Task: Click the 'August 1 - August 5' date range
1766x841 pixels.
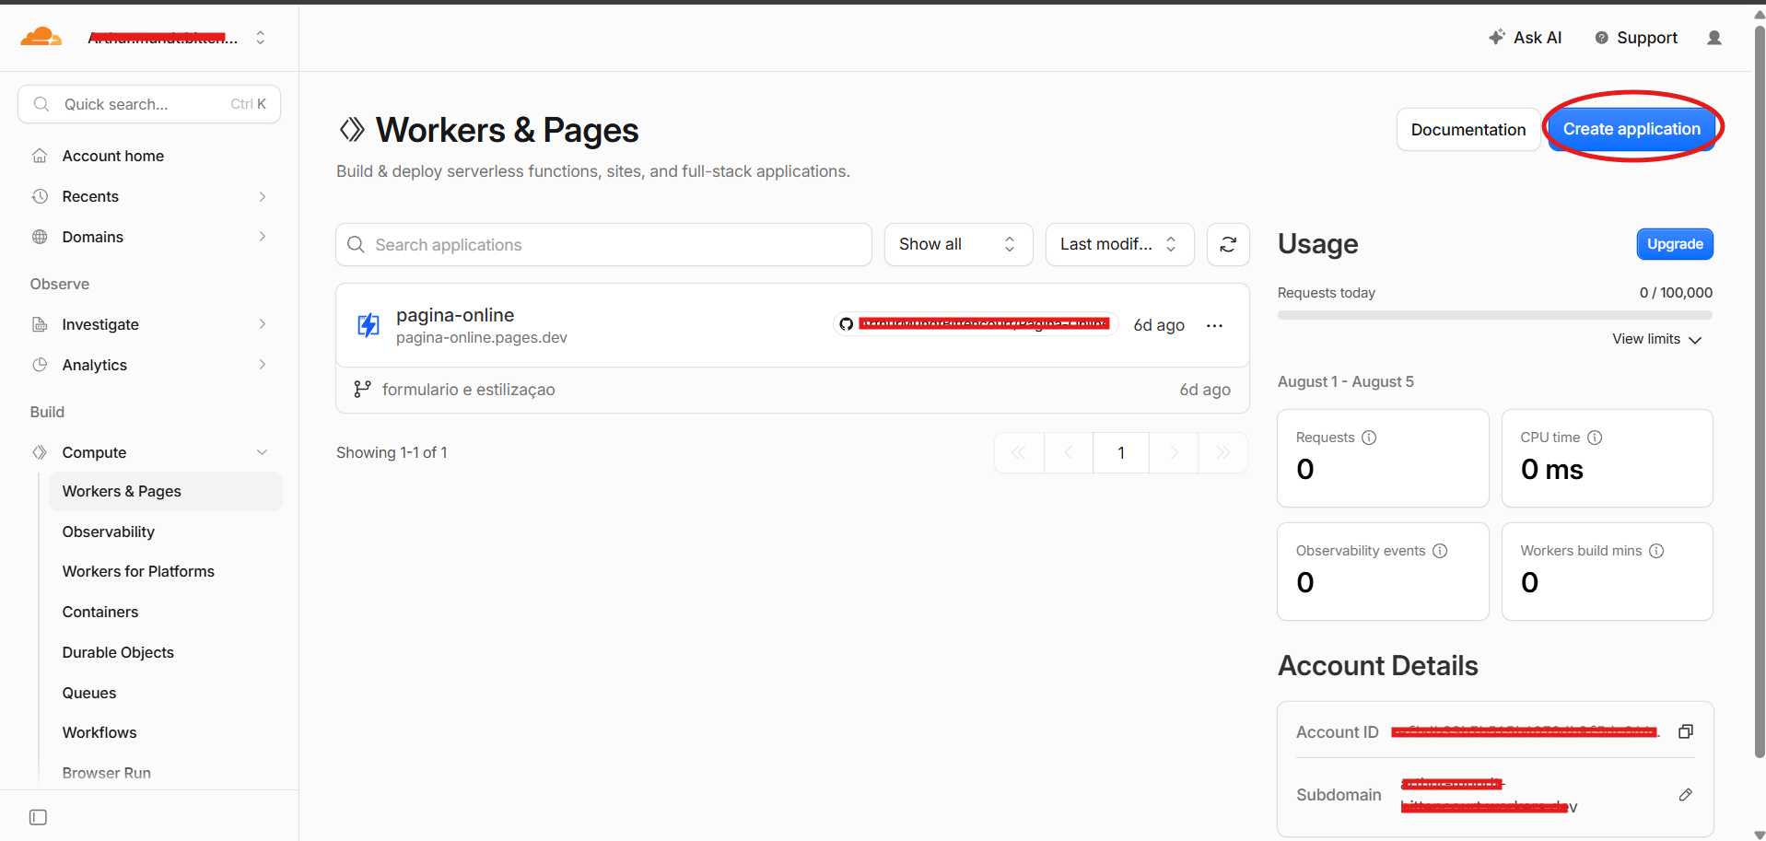Action: click(x=1346, y=382)
